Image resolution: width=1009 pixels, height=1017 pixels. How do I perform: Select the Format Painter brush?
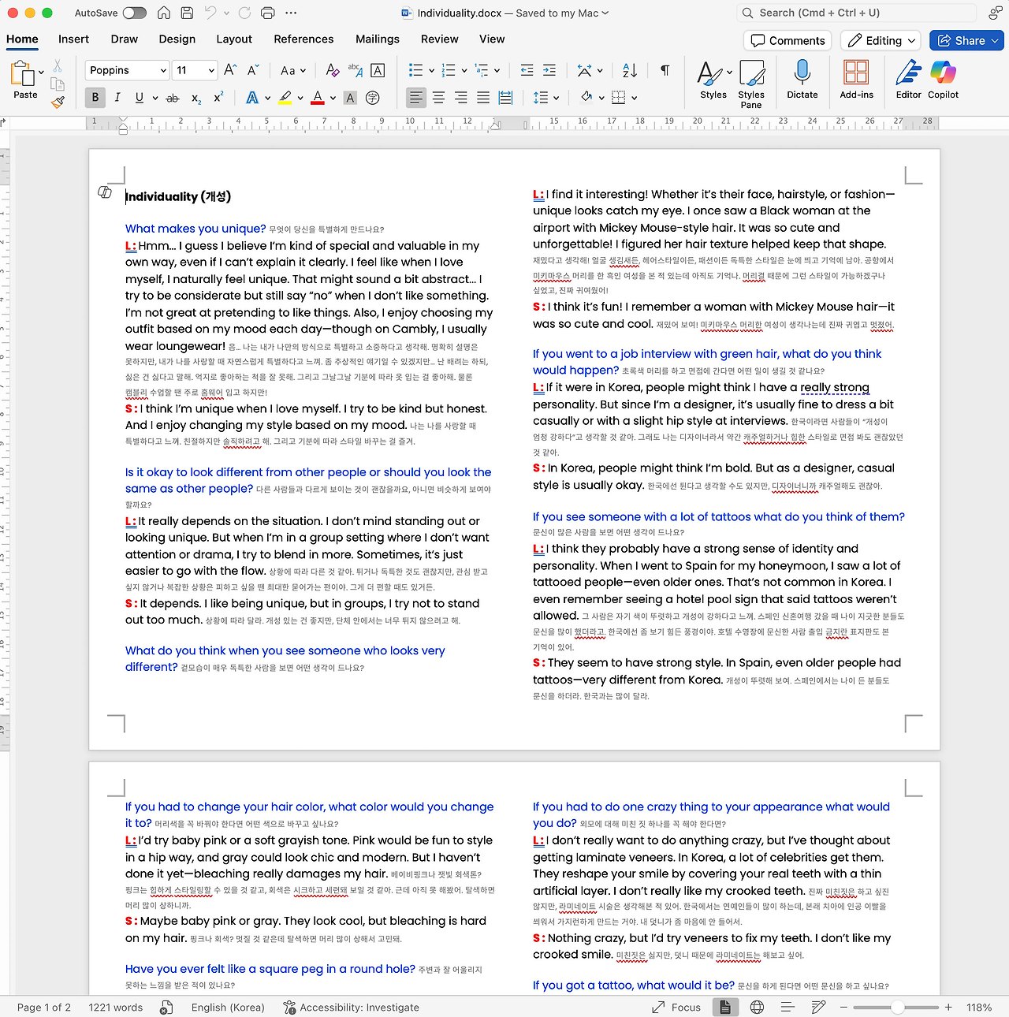coord(58,102)
